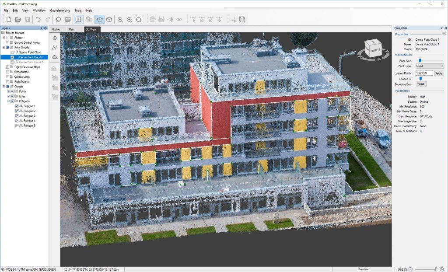Click the Undo arrow icon
The height and width of the screenshot is (272, 448).
tap(38, 19)
